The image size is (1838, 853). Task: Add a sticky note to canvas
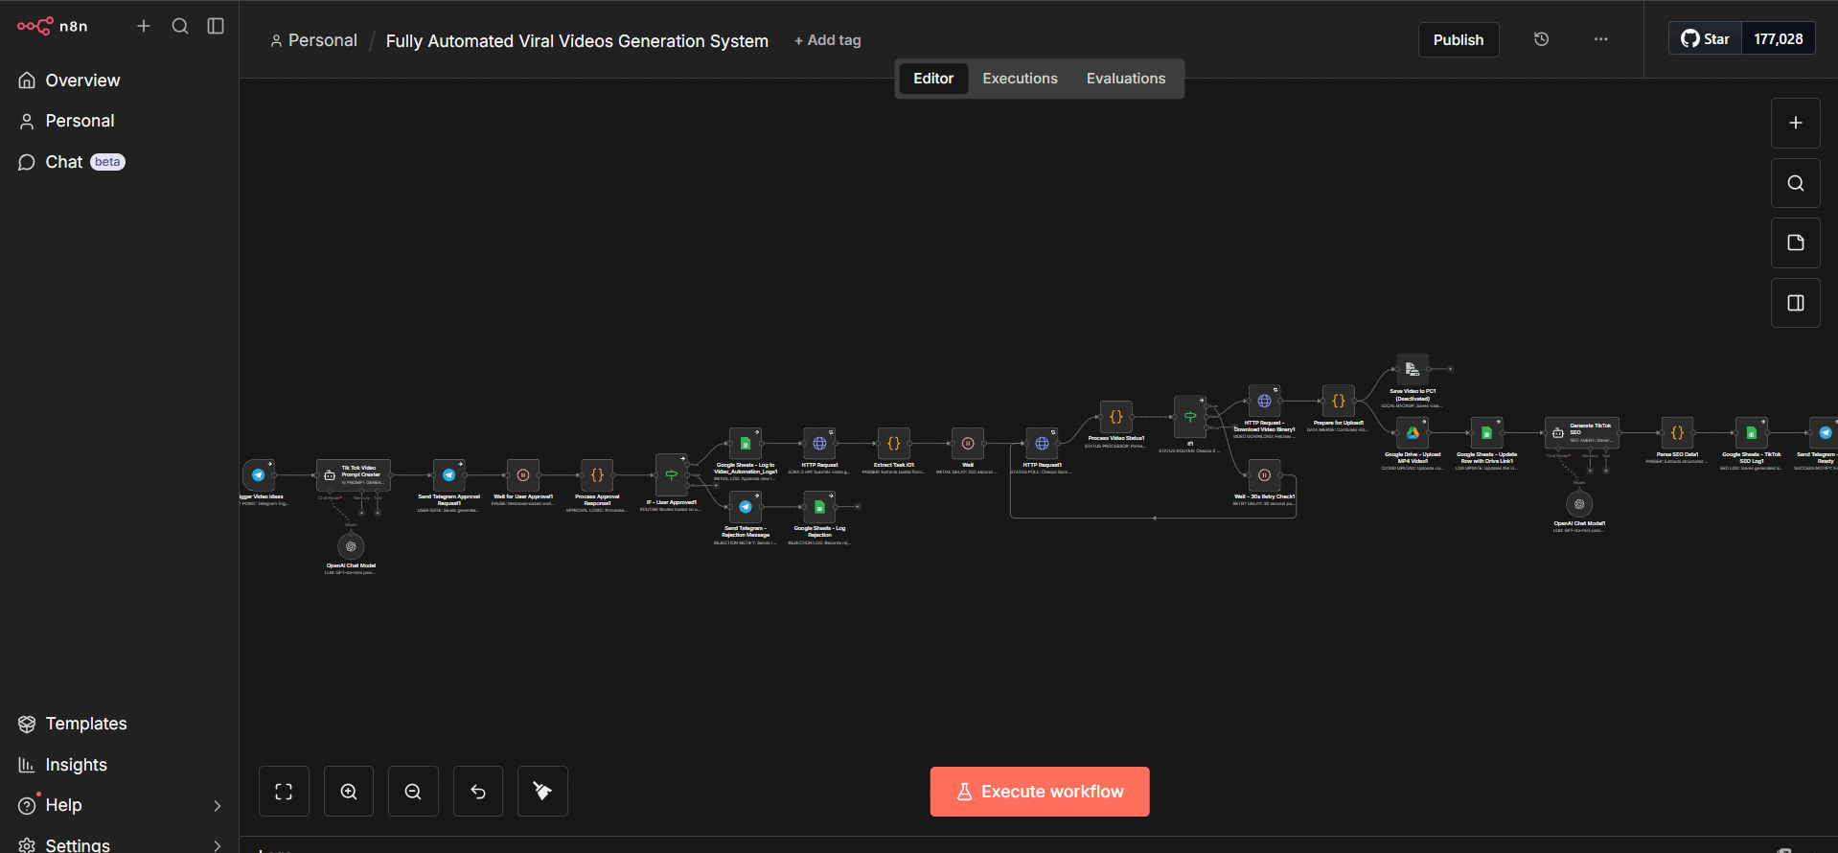(1796, 242)
